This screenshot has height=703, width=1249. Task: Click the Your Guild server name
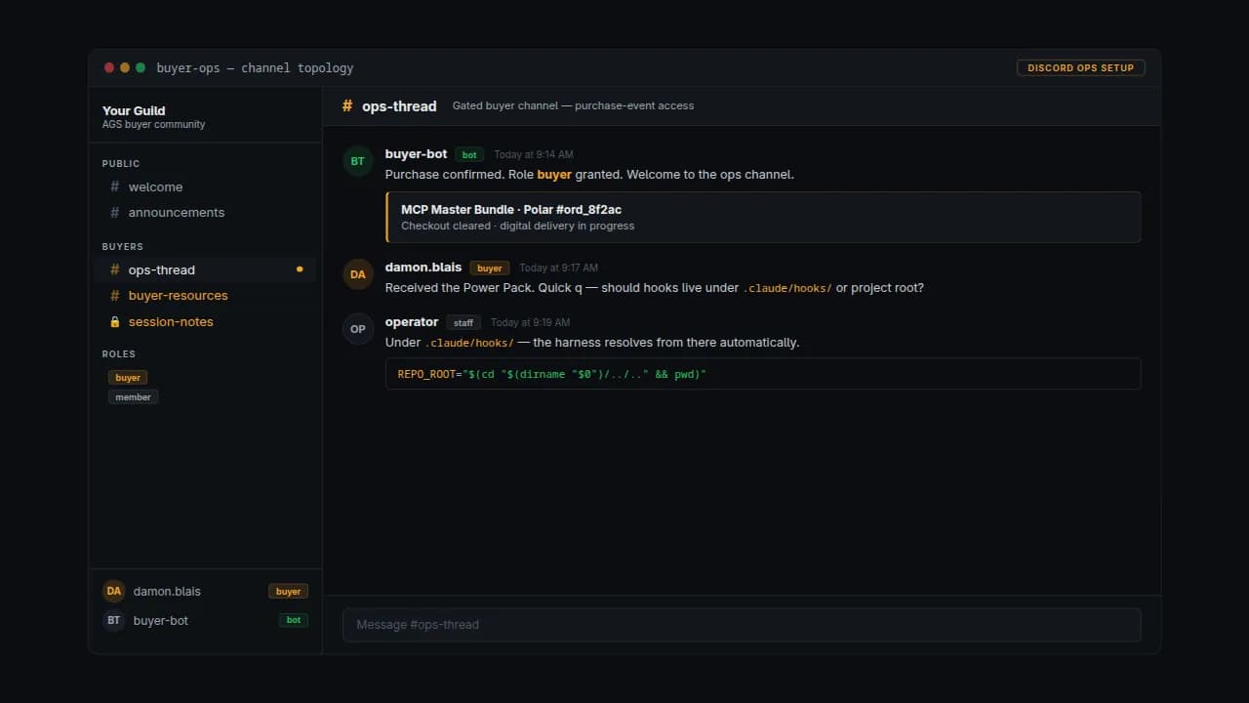click(134, 110)
